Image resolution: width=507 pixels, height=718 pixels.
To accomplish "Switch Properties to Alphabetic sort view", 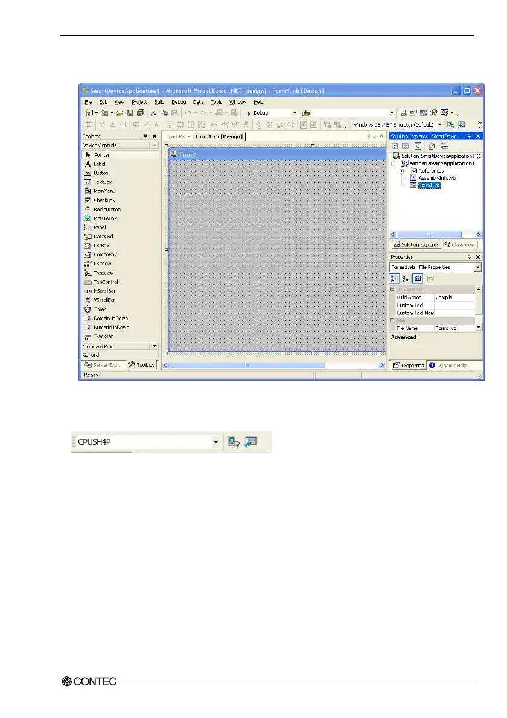I will point(406,278).
